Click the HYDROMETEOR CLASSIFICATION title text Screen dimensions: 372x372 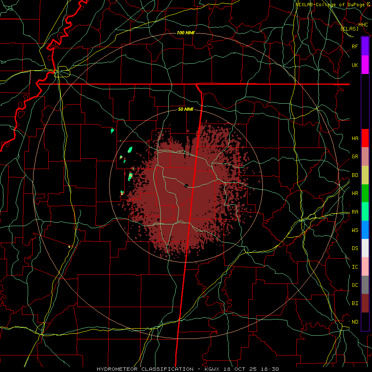pyautogui.click(x=145, y=369)
